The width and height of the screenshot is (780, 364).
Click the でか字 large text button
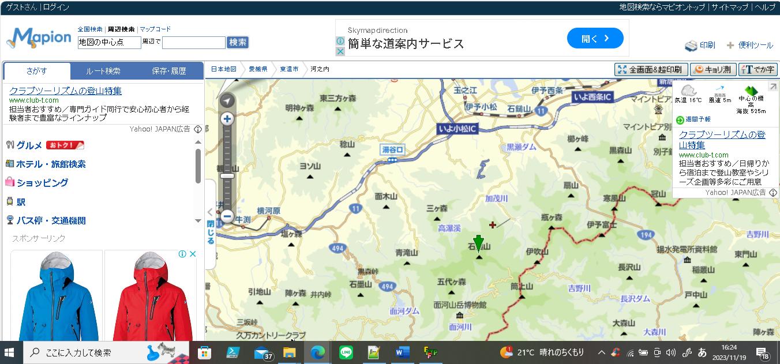757,69
